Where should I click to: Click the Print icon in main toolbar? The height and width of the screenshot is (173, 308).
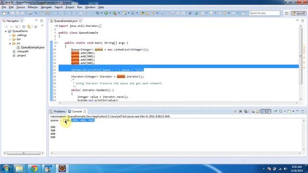(x=30, y=13)
